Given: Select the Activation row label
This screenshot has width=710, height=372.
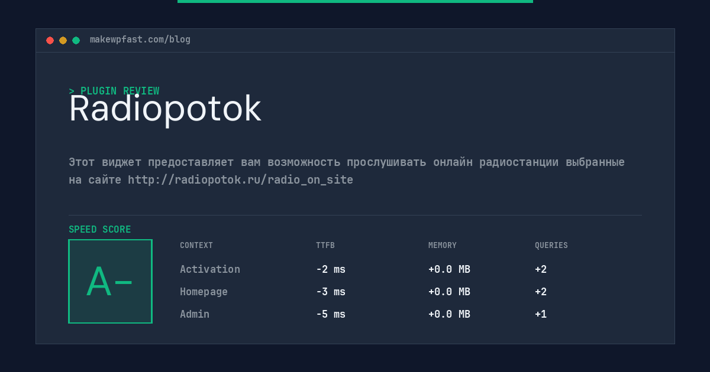Looking at the screenshot, I should pyautogui.click(x=210, y=269).
